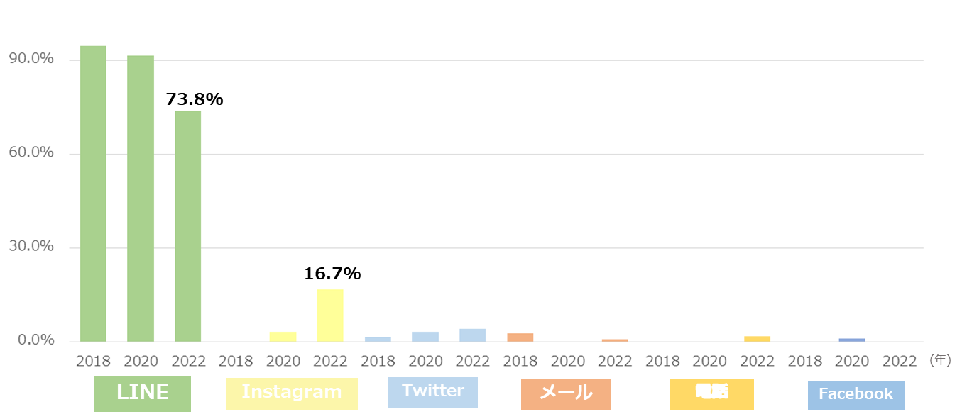
Task: Click the orange メール category label
Action: pos(565,394)
